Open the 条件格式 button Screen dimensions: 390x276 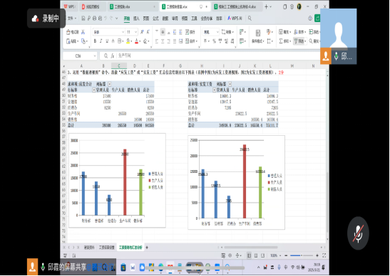(x=258, y=36)
